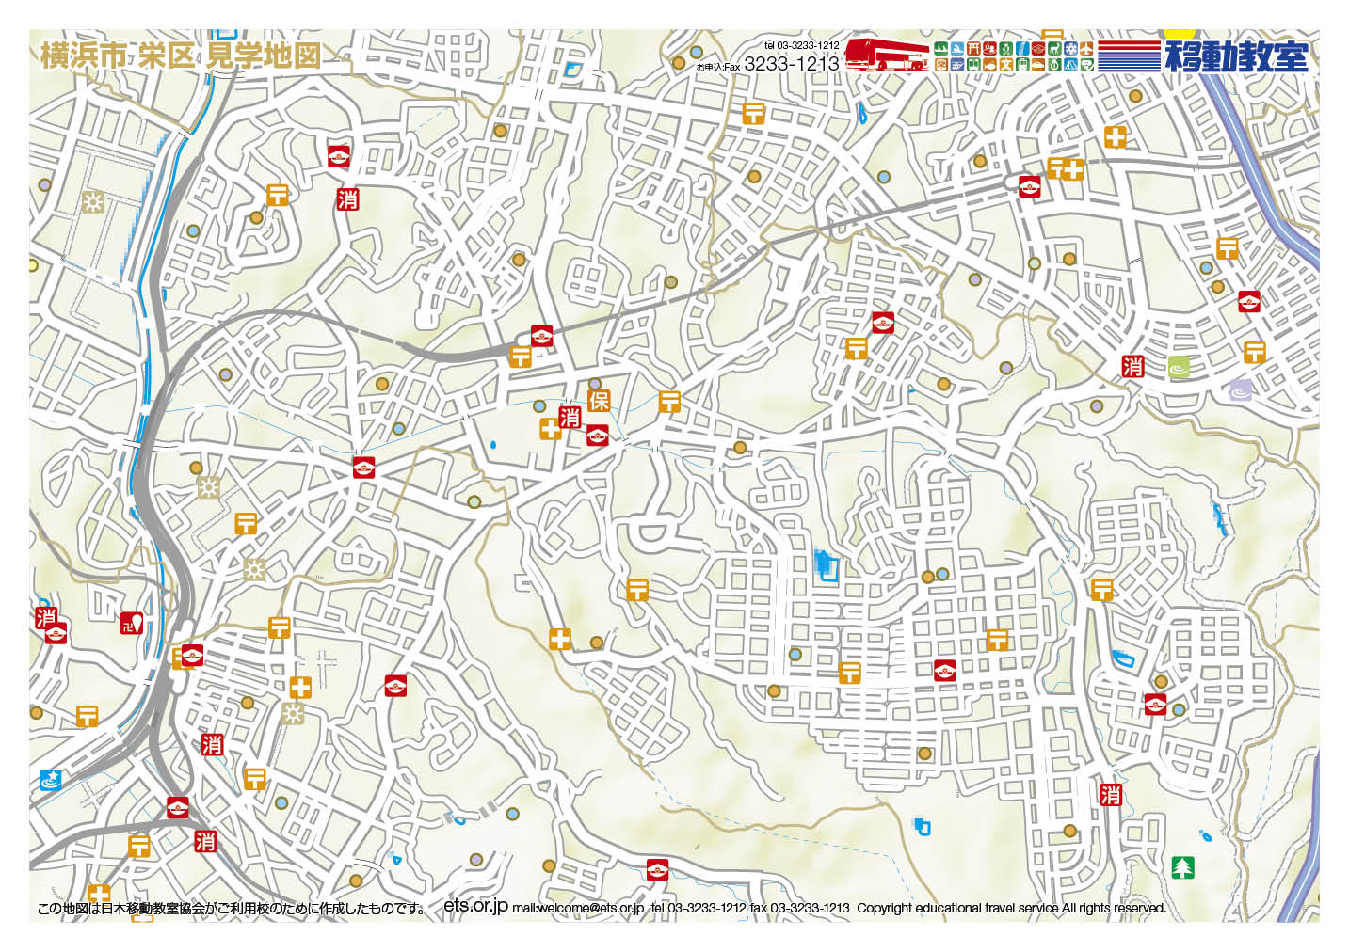Screen dimensions: 1349x952
Task: Click the blue star water icon
Action: point(51,779)
